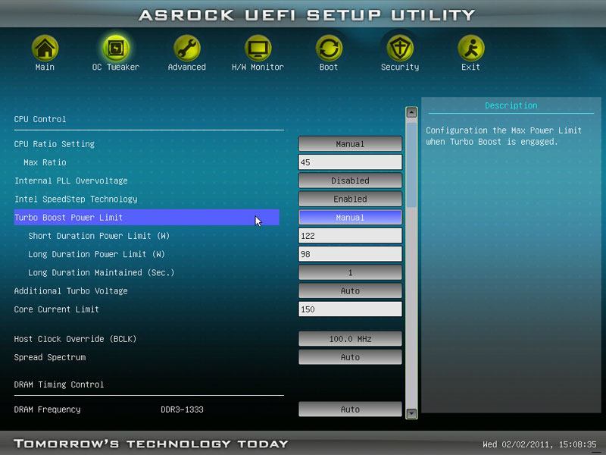
Task: Select the highlighted Turbo Boost Power Limit row
Action: [x=146, y=218]
